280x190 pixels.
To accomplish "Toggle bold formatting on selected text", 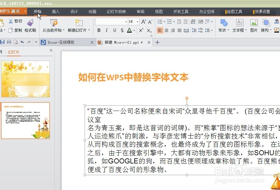I will (x=99, y=30).
